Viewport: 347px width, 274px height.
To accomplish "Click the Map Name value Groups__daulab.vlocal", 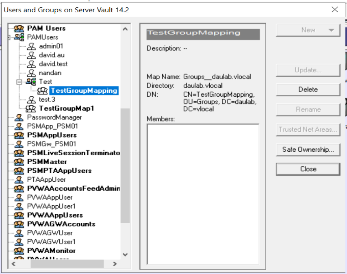I will 217,77.
